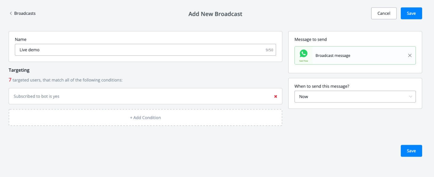
Task: Click the Targeting section heading
Action: [x=19, y=70]
